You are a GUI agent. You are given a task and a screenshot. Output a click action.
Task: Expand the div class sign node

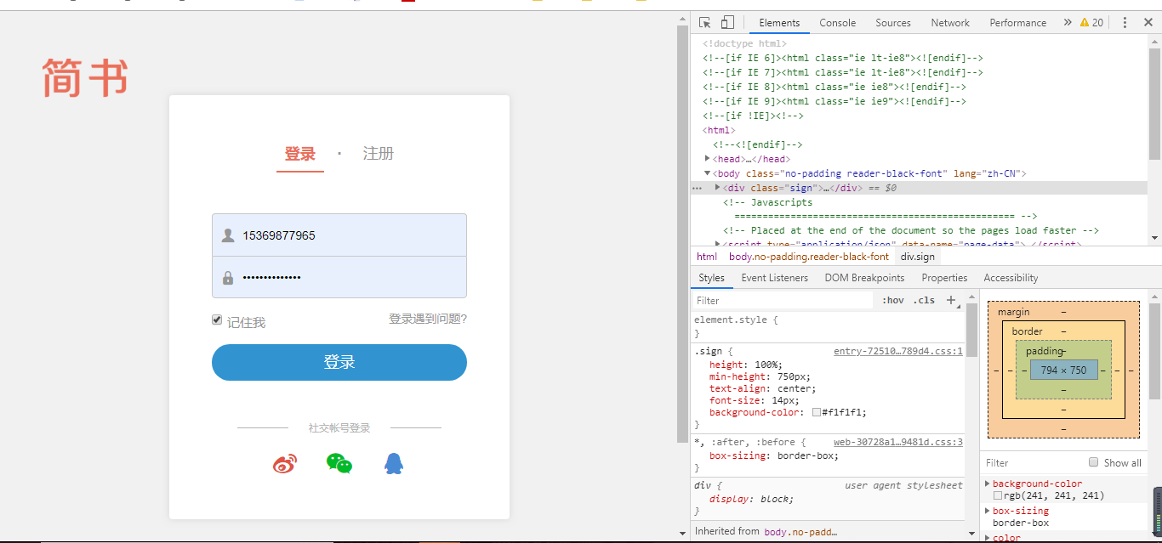click(x=718, y=188)
